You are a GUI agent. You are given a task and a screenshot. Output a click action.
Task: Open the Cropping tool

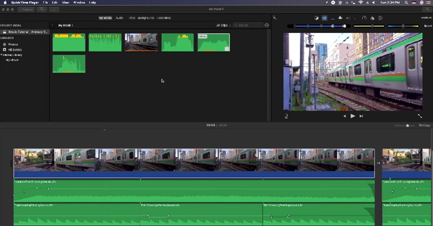pos(333,18)
